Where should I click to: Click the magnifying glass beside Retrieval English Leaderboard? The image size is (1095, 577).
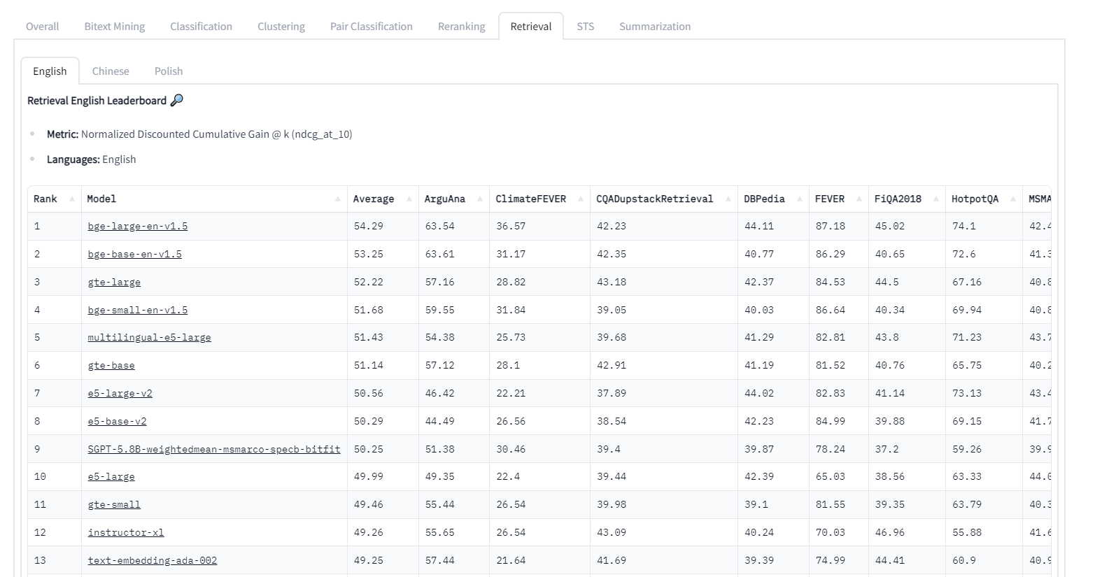pyautogui.click(x=177, y=100)
